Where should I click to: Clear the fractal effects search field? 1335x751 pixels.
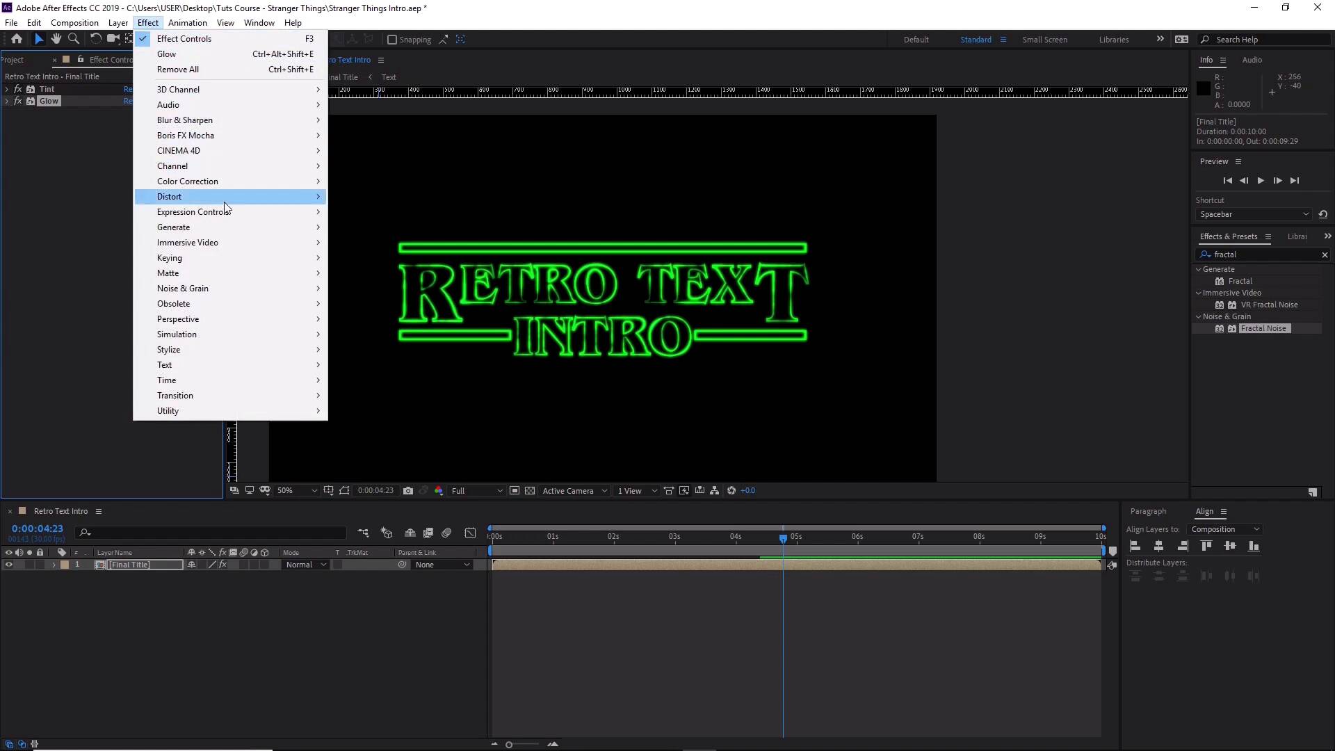coord(1325,255)
